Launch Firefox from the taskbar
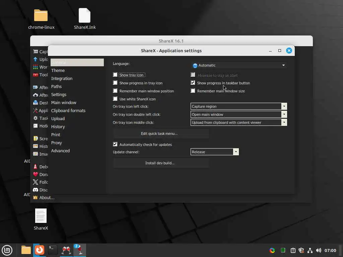The height and width of the screenshot is (257, 343). coord(40,250)
